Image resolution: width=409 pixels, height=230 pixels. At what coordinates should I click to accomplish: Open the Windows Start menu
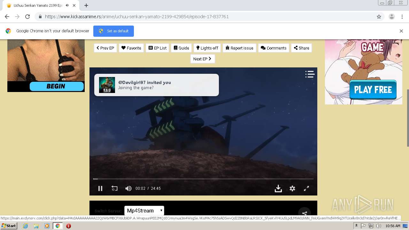9,226
